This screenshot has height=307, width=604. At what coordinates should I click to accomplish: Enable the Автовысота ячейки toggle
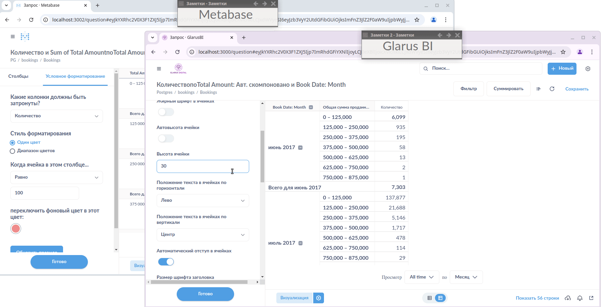pos(166,138)
